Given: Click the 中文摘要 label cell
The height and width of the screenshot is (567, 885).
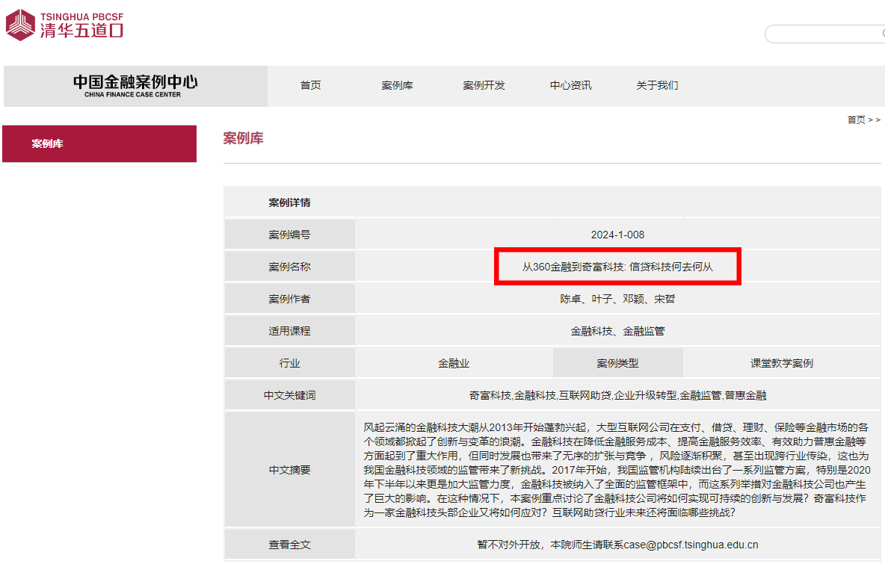Looking at the screenshot, I should tap(289, 470).
